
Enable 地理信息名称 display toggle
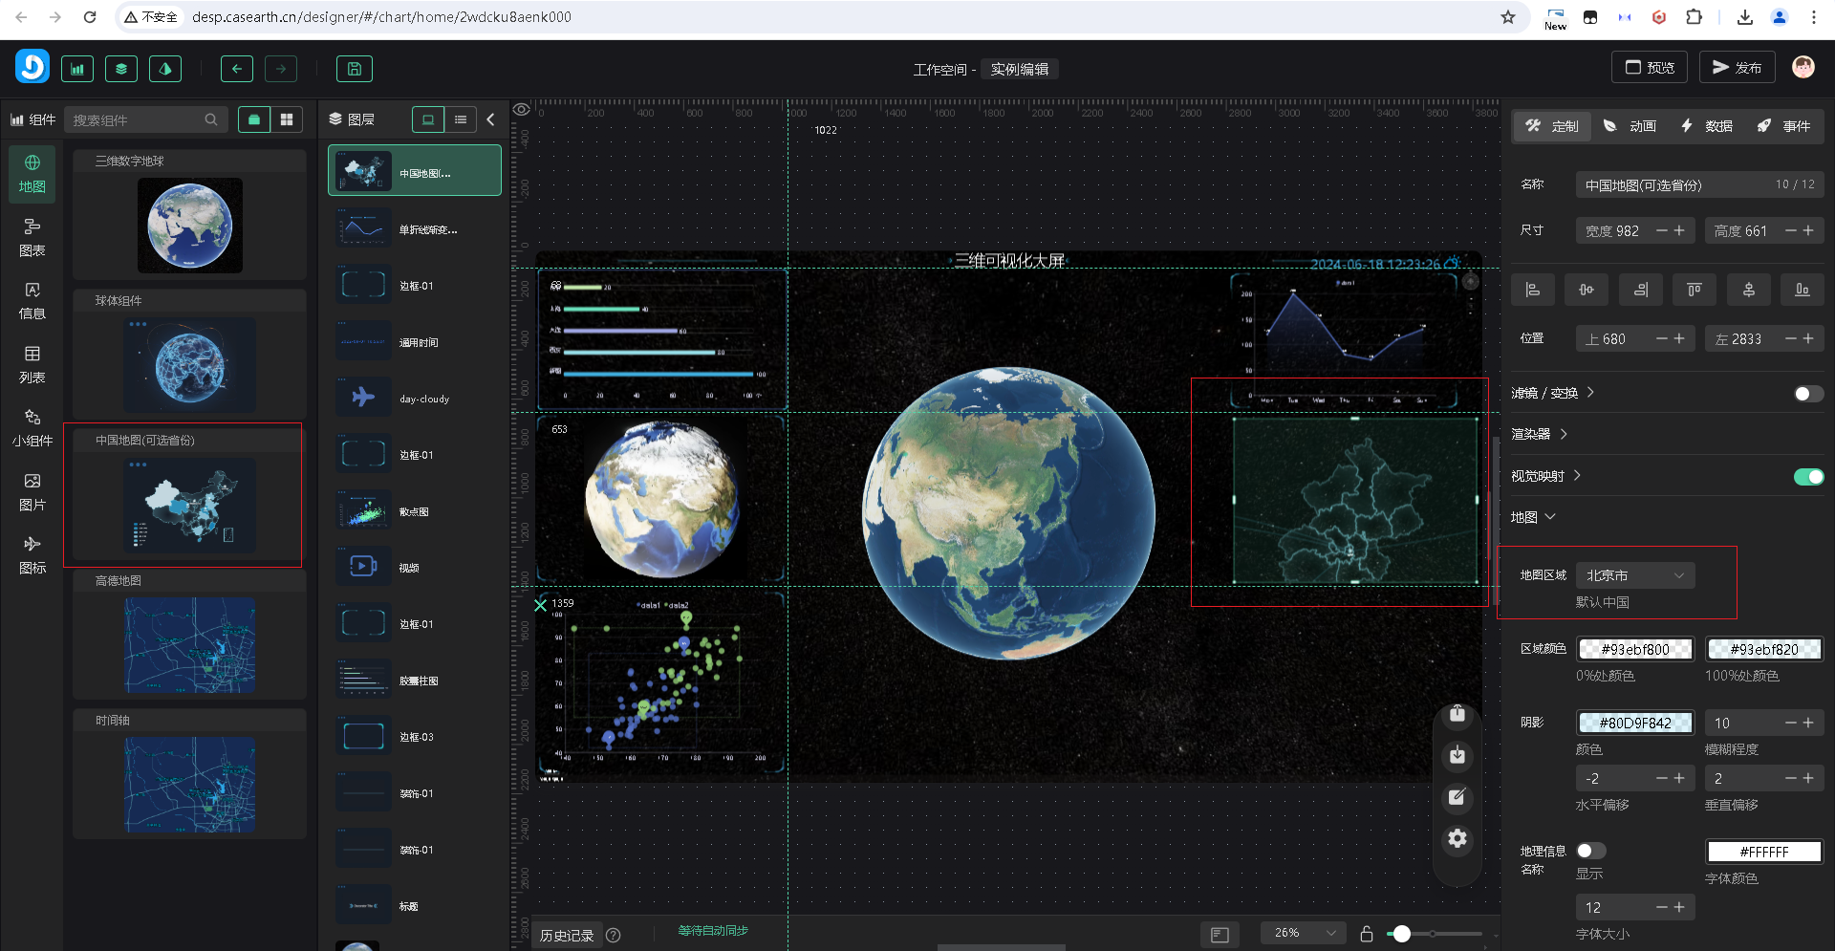click(x=1590, y=851)
